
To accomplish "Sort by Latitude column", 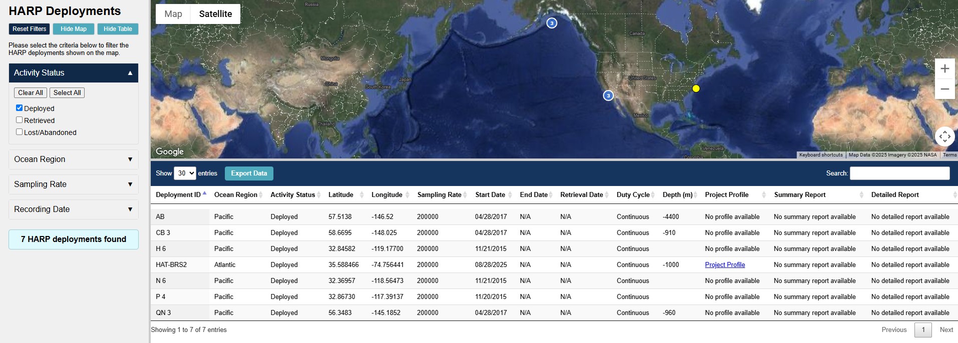I will click(345, 195).
